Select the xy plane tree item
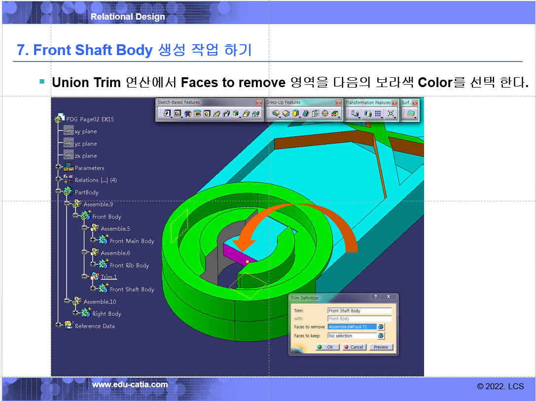The width and height of the screenshot is (536, 401). (x=85, y=131)
